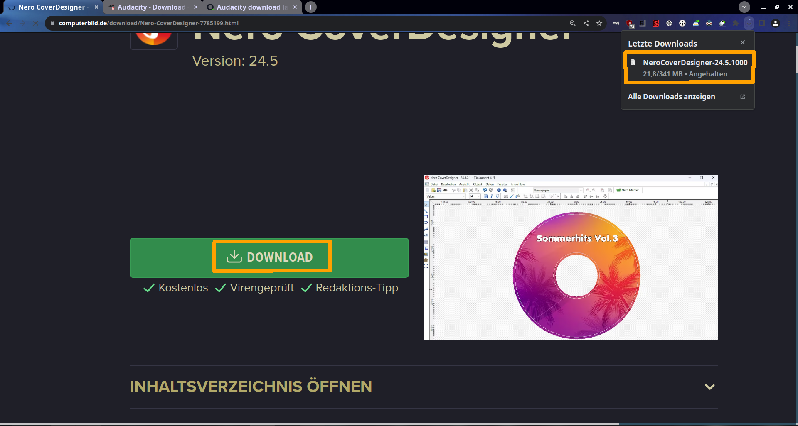798x426 pixels.
Task: Close the Audacity - Download tab
Action: tap(196, 7)
